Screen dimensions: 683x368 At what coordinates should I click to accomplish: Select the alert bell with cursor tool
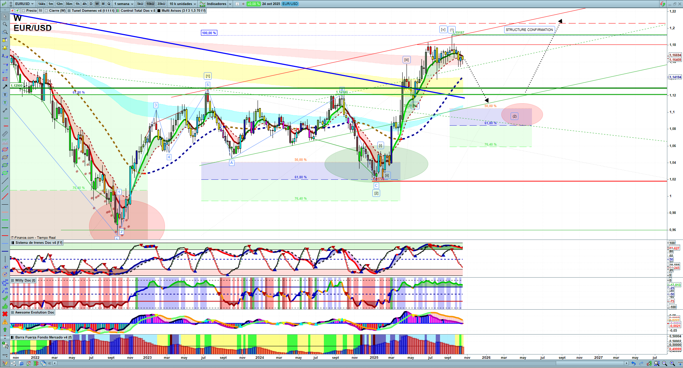click(5, 40)
